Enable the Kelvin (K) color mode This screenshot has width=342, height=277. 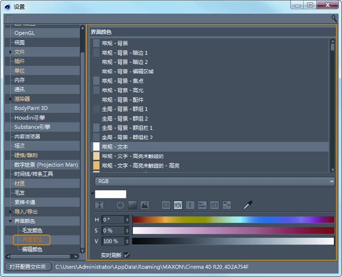pos(190,205)
